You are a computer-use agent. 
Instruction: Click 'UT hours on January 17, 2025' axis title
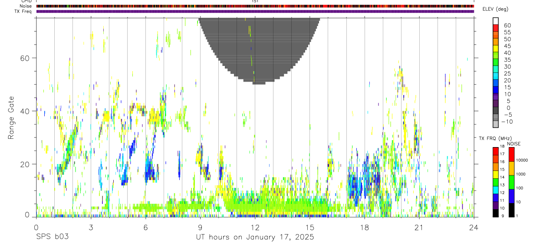point(255,237)
